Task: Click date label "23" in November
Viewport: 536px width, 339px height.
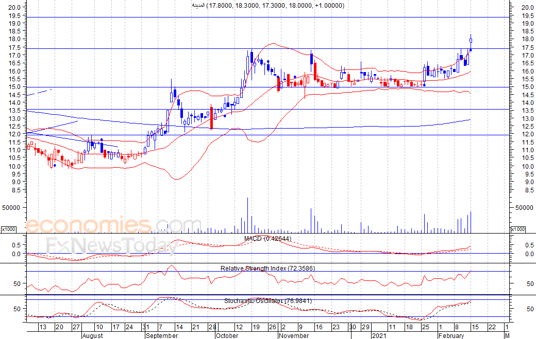Action: coord(336,327)
